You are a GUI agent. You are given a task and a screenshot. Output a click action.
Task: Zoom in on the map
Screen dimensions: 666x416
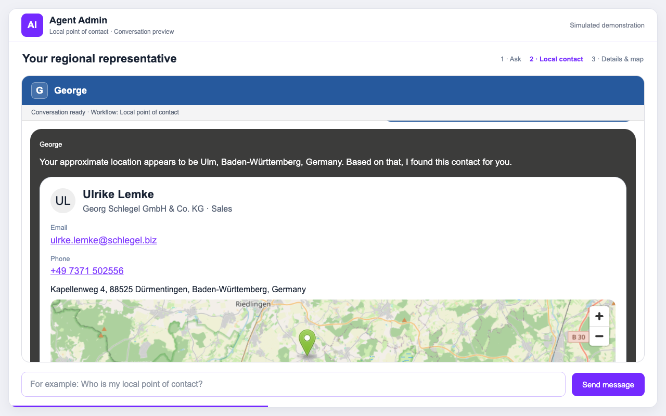pos(599,316)
